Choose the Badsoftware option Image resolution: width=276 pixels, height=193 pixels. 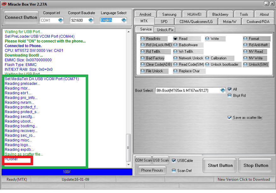tap(188, 45)
